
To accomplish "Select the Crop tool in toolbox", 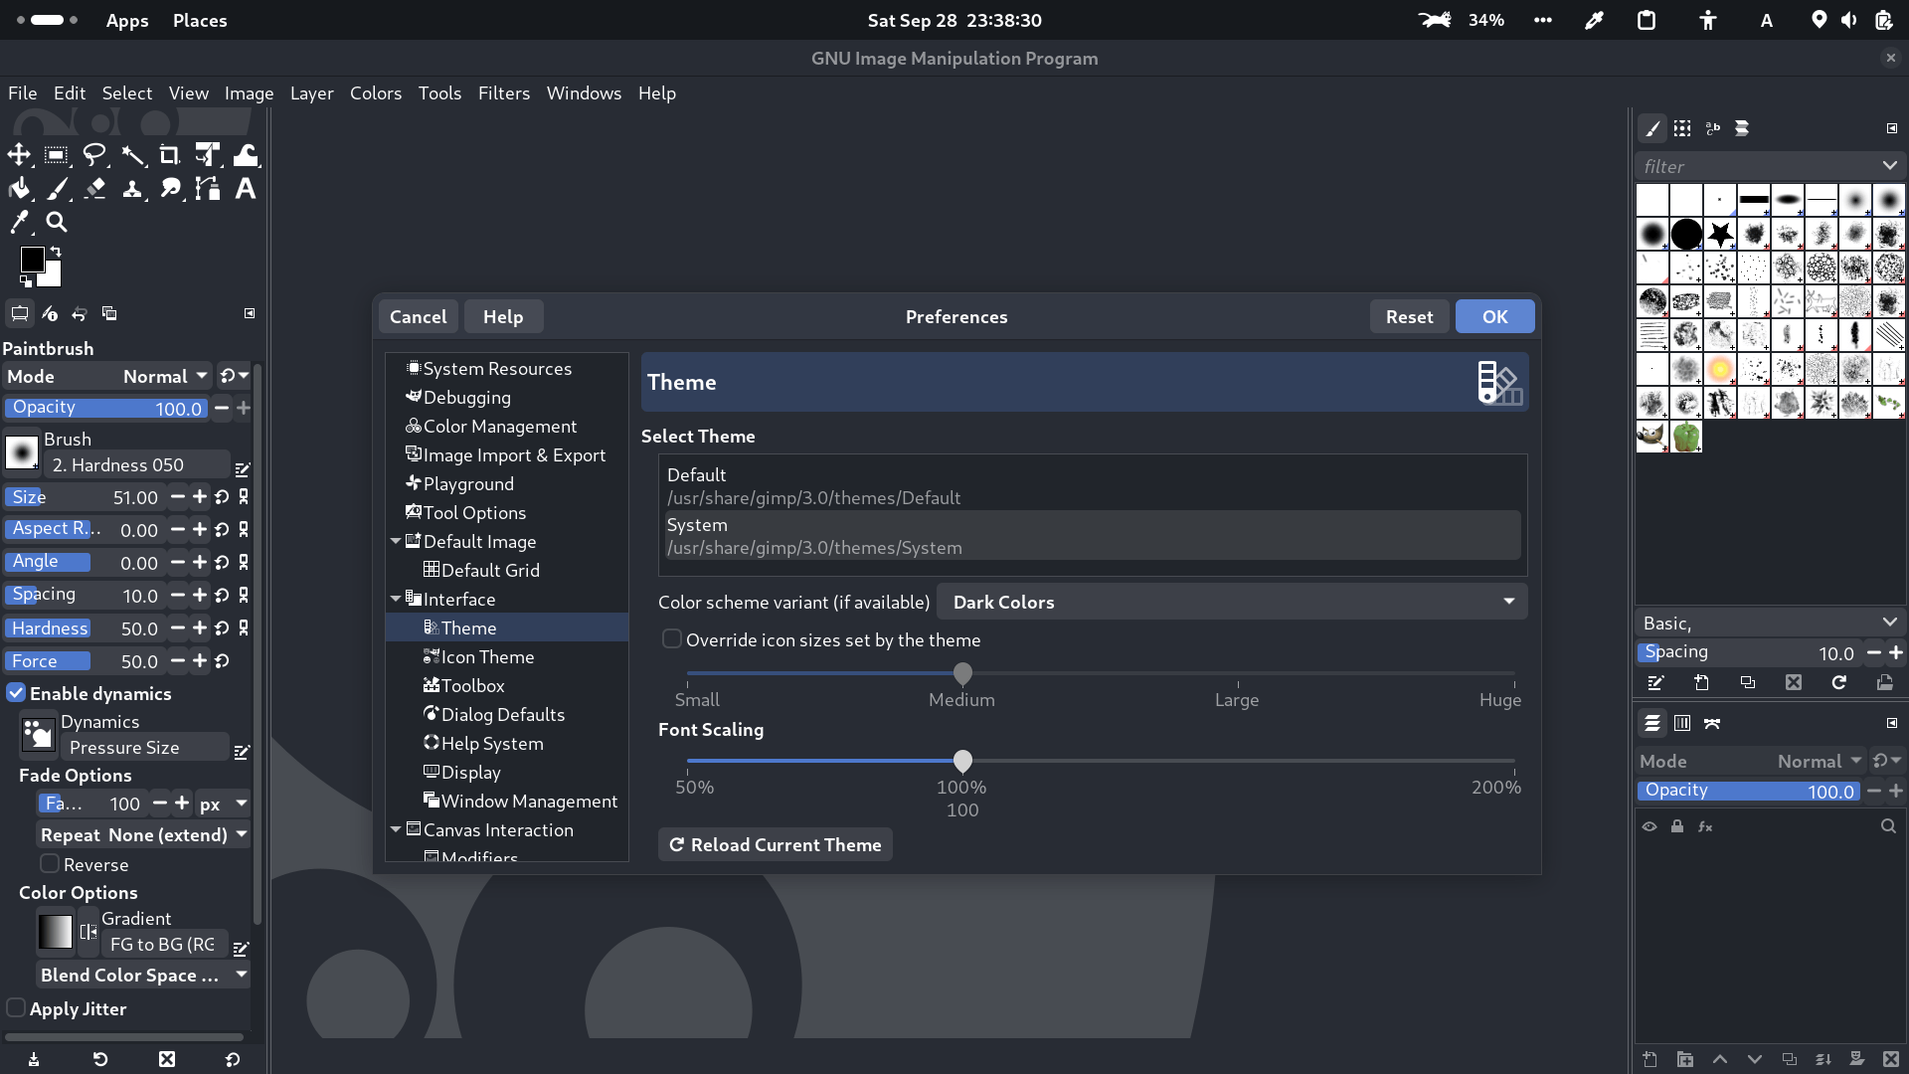I will 170,155.
